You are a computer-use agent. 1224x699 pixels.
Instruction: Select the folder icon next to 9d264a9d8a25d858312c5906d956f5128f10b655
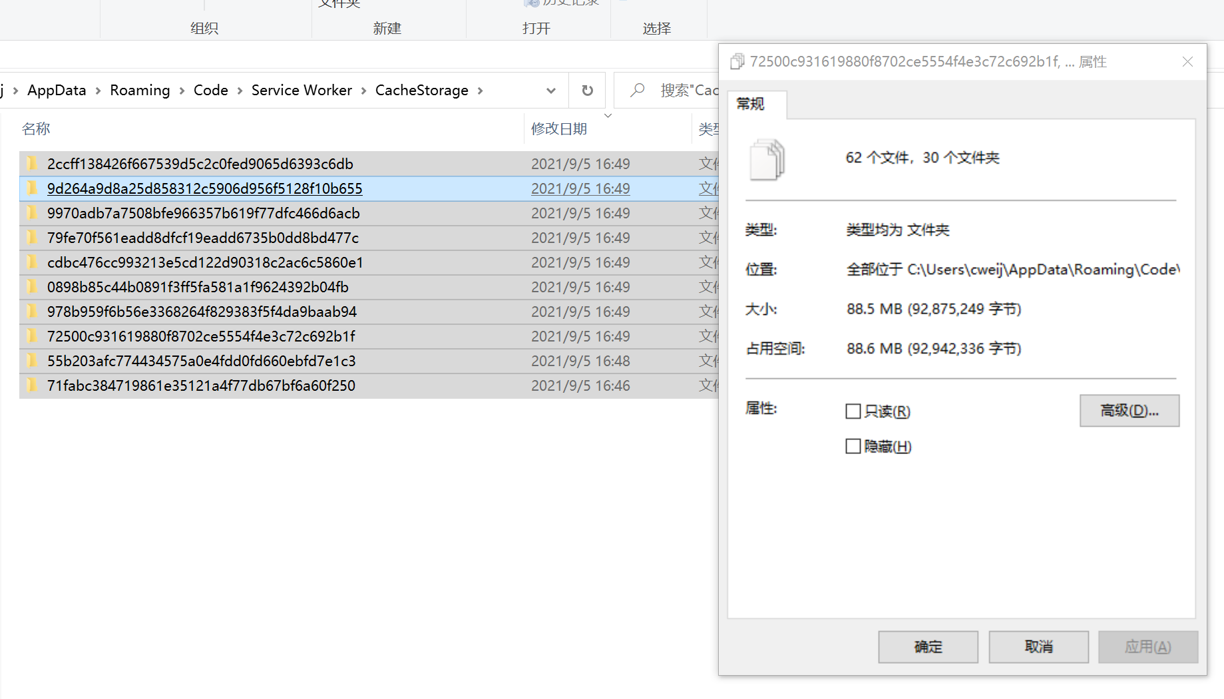click(31, 188)
